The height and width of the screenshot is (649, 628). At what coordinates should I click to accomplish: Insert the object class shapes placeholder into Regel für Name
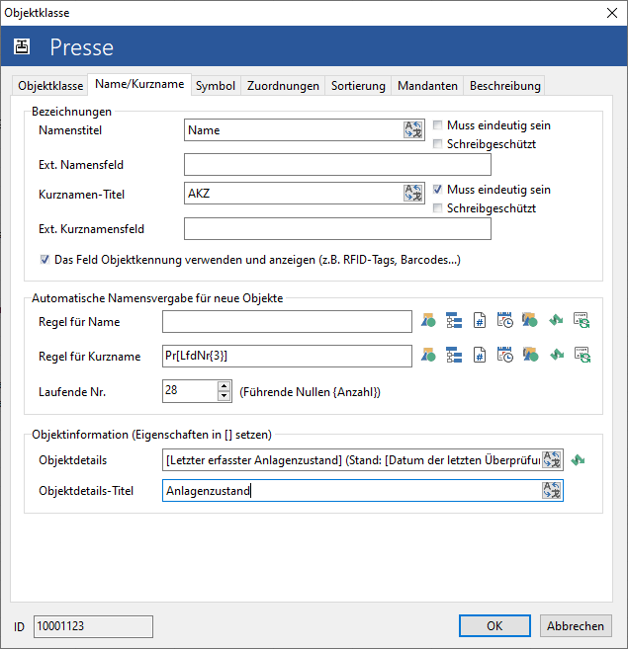pos(428,321)
